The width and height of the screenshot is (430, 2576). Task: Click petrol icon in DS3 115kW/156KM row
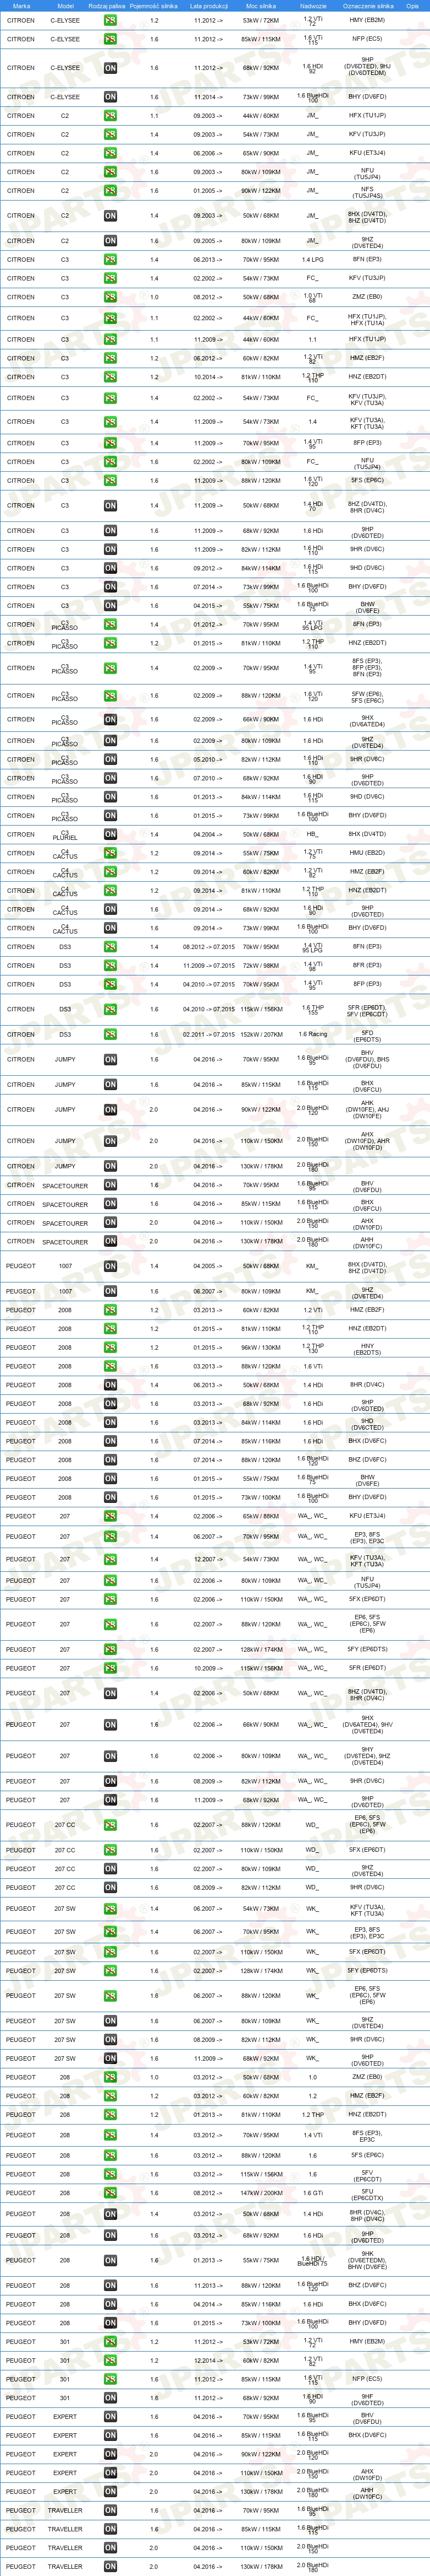110,1010
